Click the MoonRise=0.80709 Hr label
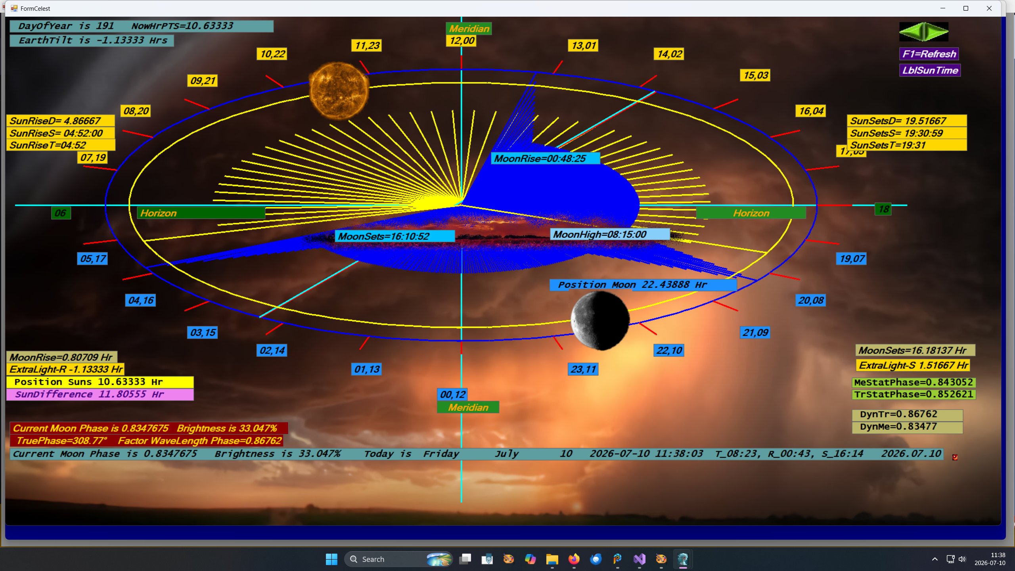The height and width of the screenshot is (571, 1015). pos(62,357)
